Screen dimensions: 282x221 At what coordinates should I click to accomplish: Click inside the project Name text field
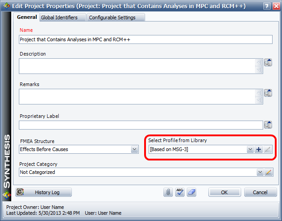(x=145, y=39)
